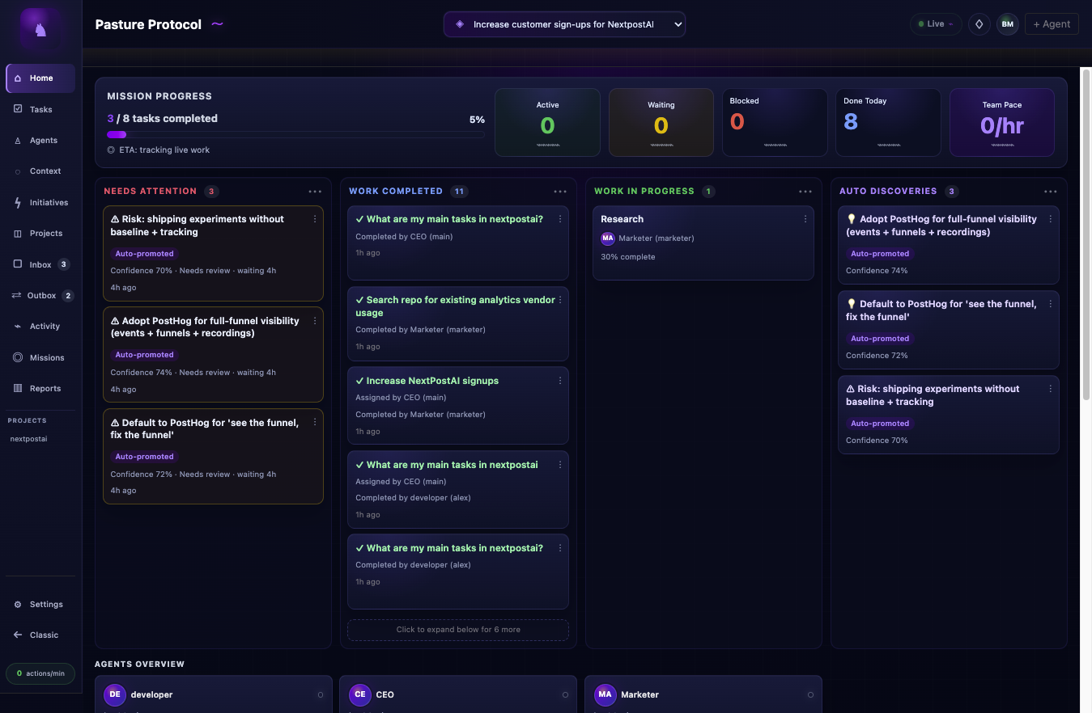Click the MA Marketer agent avatar
The height and width of the screenshot is (713, 1092).
tap(605, 694)
